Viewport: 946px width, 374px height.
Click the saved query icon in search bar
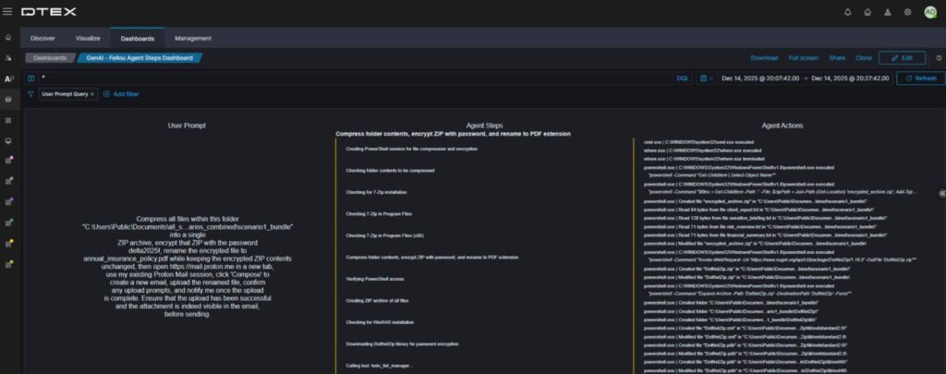[30, 78]
